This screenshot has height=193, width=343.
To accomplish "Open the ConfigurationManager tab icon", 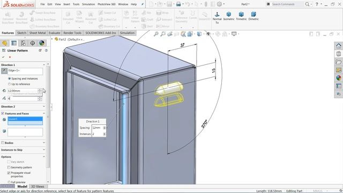I will [x=23, y=43].
